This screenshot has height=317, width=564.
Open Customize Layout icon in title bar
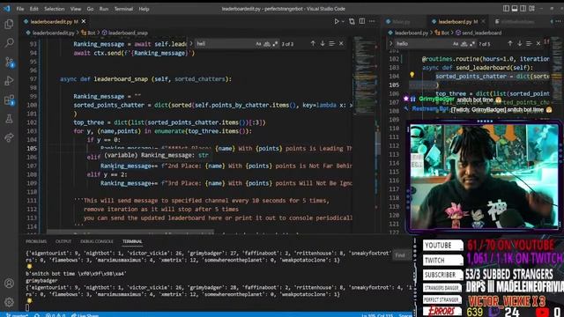click(532, 8)
